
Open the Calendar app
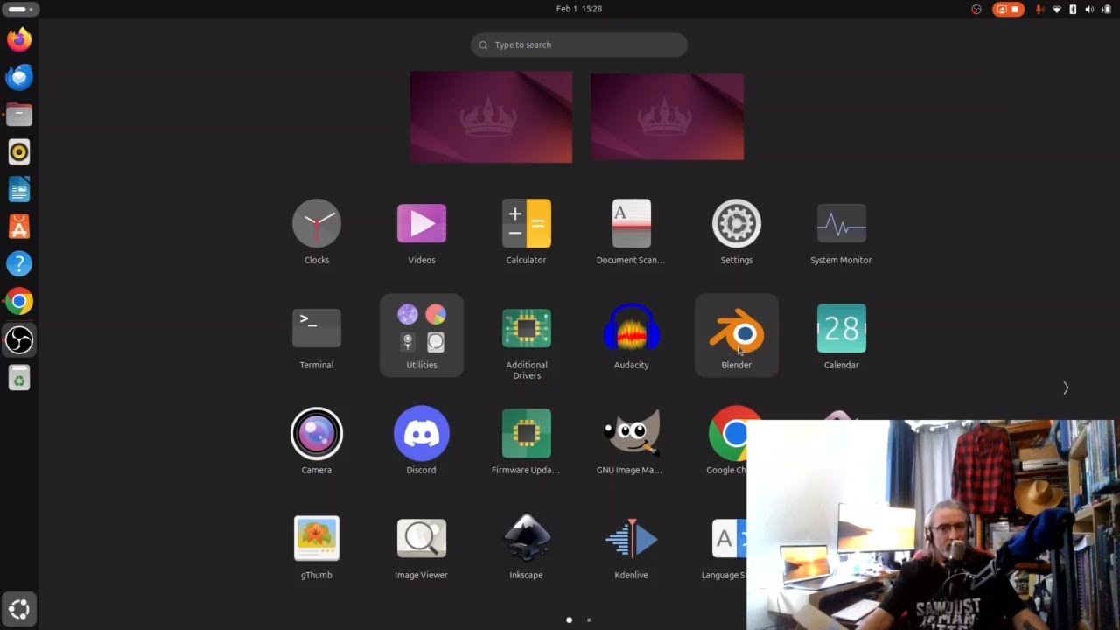(x=842, y=329)
